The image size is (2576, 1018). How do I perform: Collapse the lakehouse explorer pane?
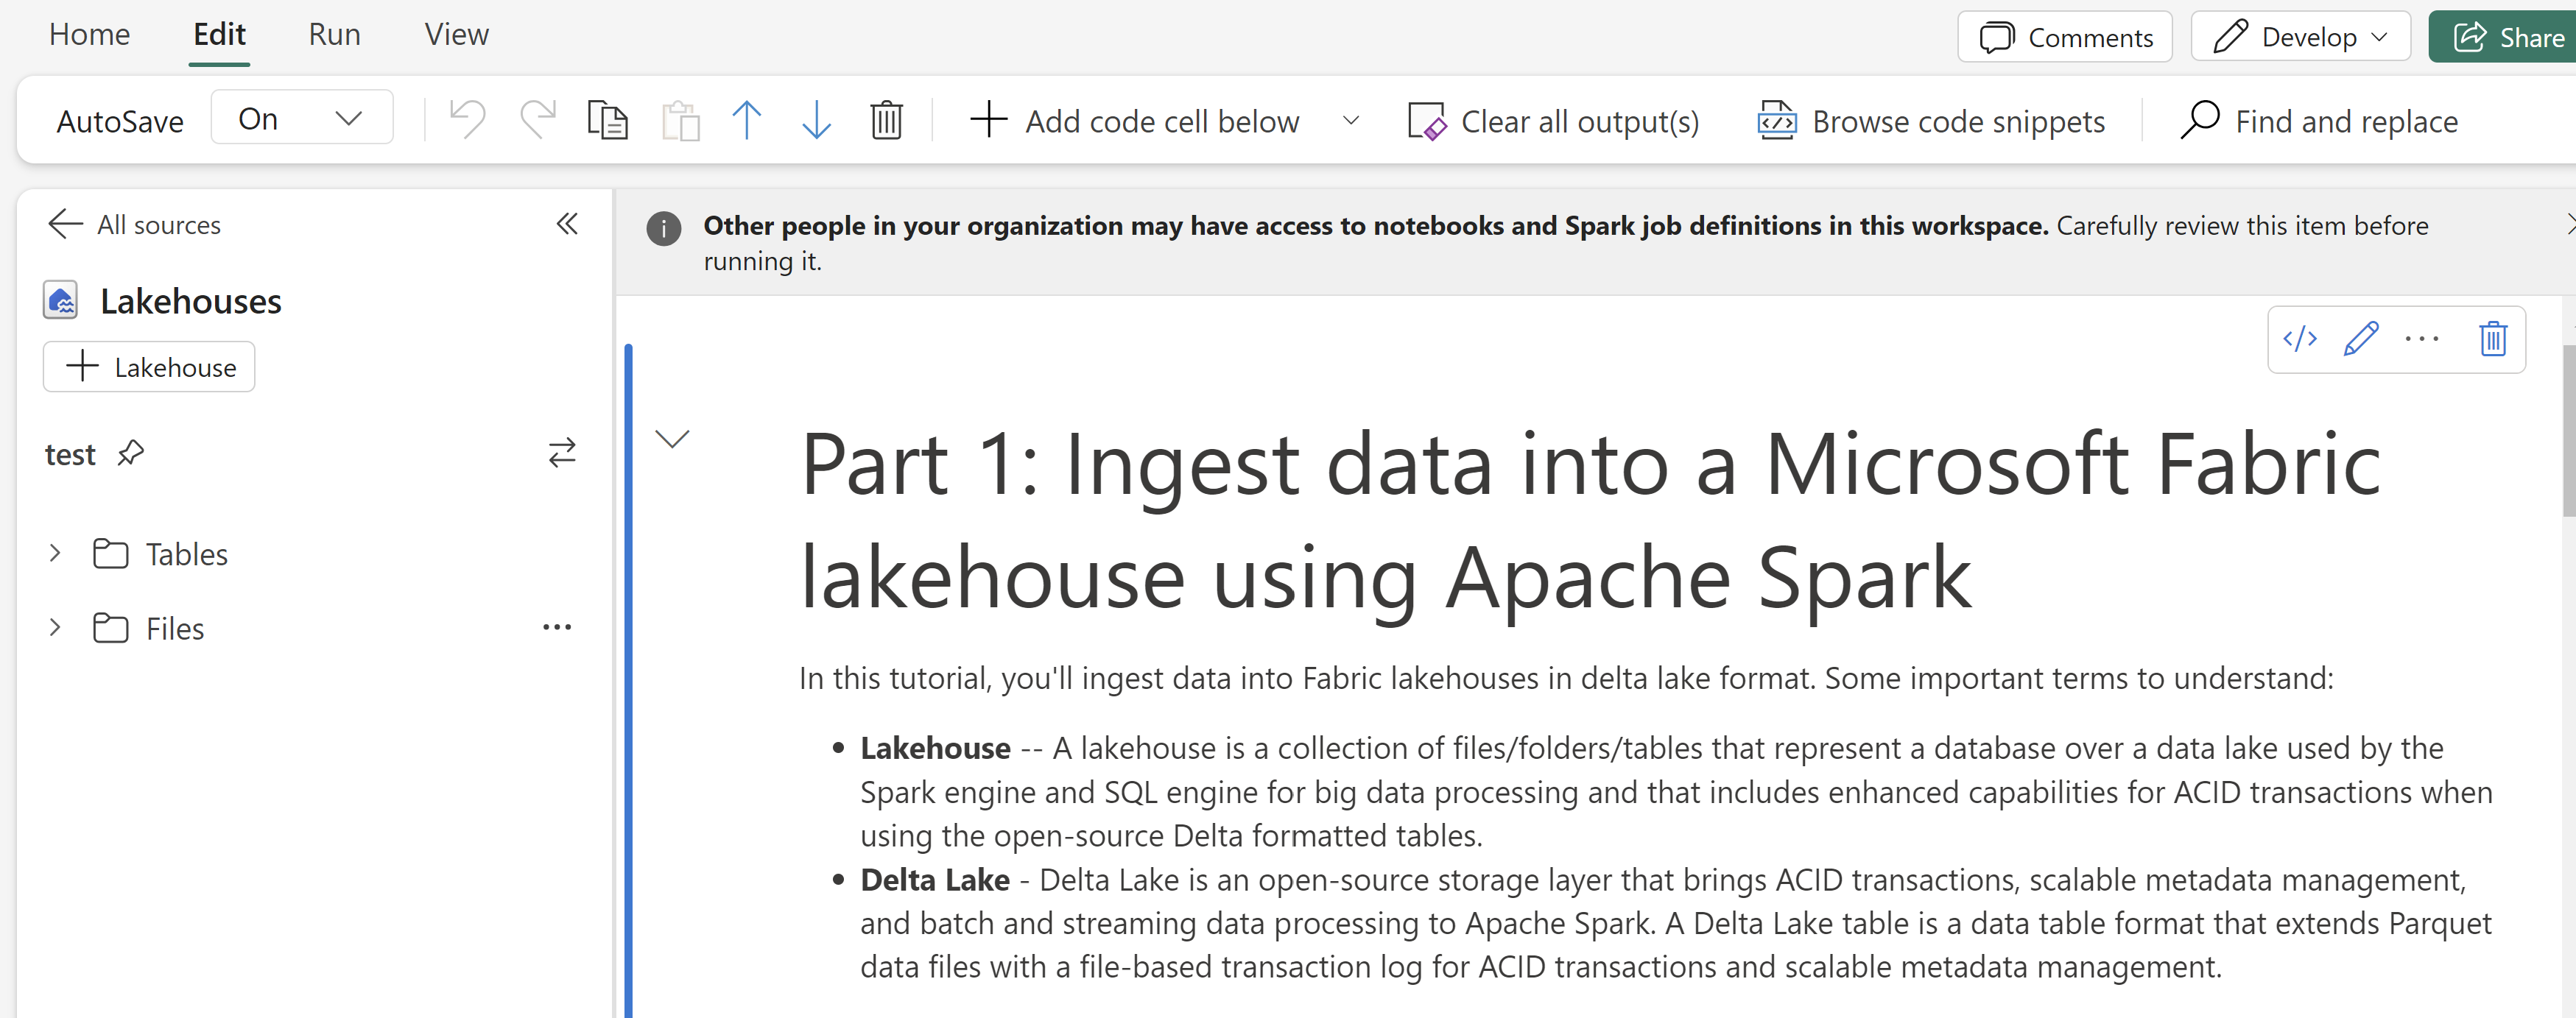[567, 224]
